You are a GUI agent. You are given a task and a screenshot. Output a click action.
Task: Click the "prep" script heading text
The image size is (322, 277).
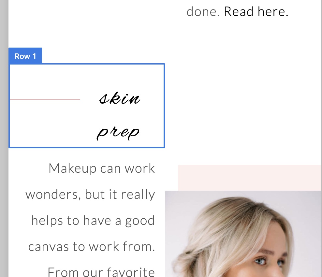tap(118, 132)
